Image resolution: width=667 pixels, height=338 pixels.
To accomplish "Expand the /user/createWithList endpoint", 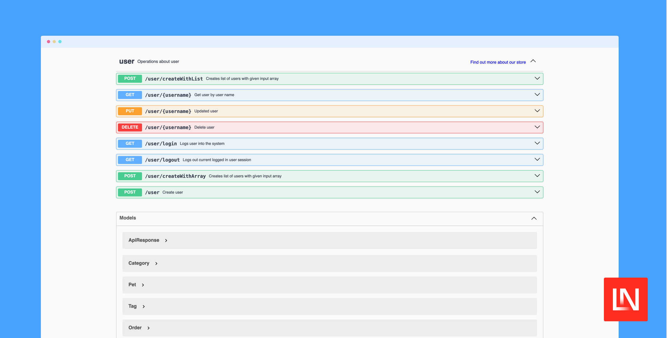I will point(537,78).
